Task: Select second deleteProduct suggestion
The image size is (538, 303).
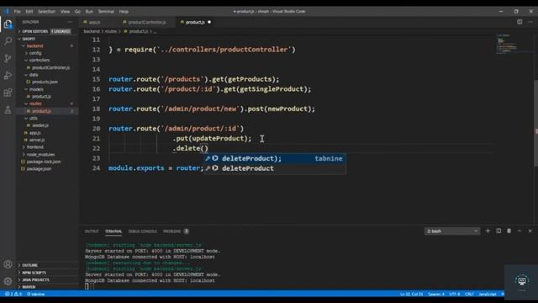Action: click(x=275, y=168)
